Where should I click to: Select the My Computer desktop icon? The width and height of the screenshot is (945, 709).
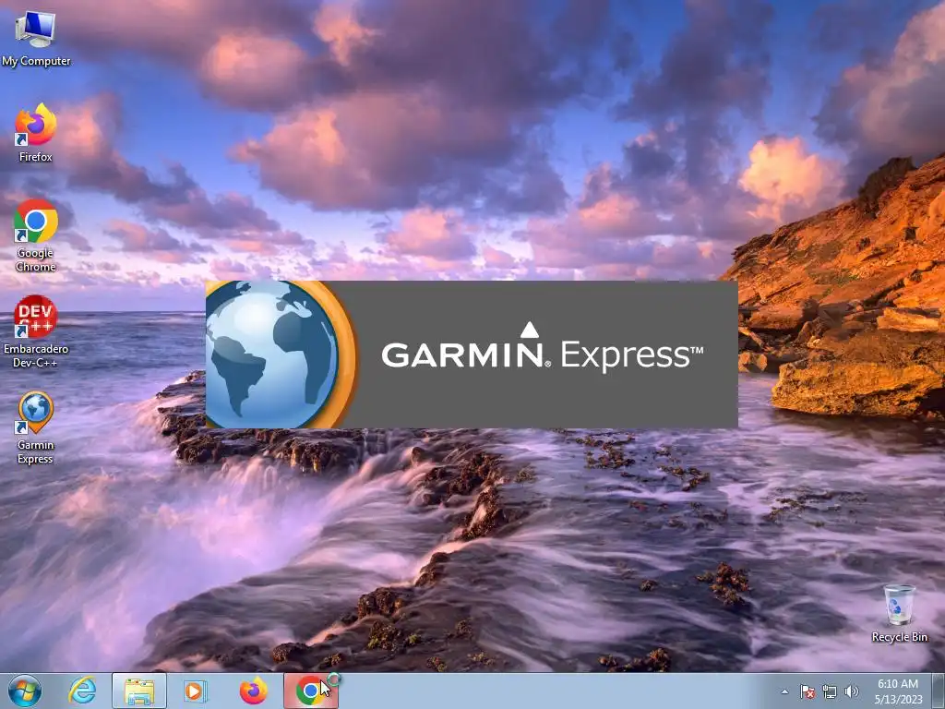point(36,39)
